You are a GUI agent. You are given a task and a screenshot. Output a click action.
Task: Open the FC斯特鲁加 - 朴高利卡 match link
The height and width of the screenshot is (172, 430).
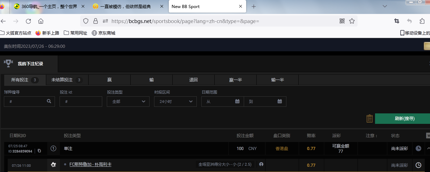[90, 164]
